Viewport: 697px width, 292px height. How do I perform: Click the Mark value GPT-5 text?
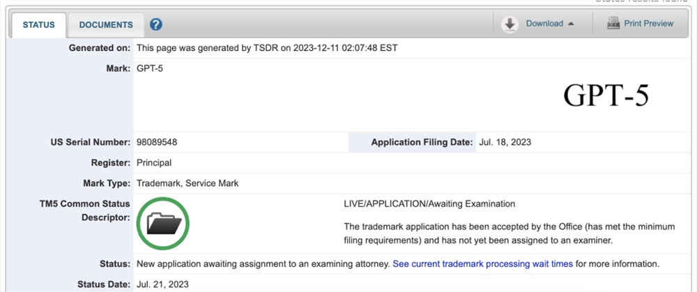click(x=150, y=69)
